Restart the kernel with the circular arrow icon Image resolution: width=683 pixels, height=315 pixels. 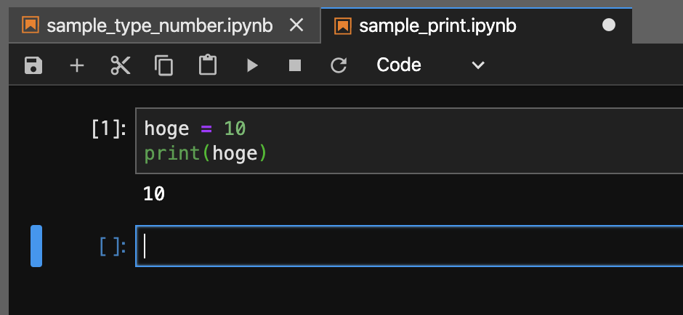(x=339, y=66)
